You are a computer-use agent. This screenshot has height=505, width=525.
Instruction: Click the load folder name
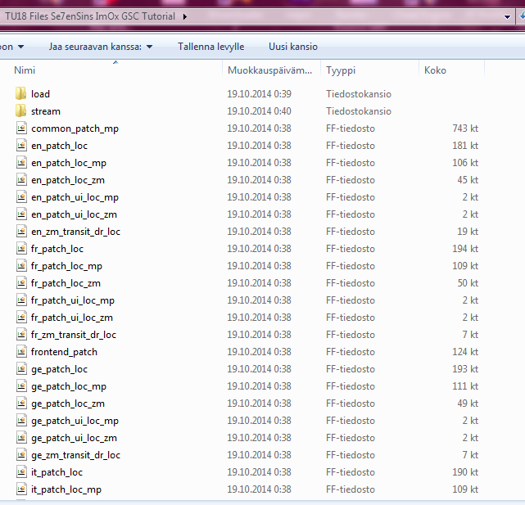click(x=40, y=94)
